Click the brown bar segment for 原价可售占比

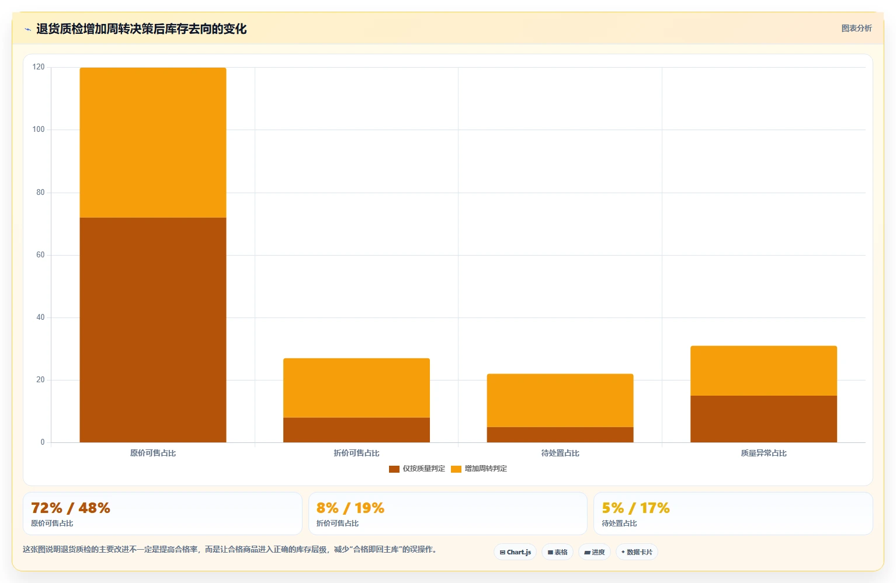(153, 330)
